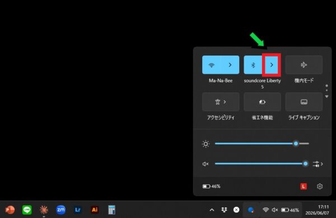The image size is (336, 218).
Task: Click the taskbar Wi-Fi icon
Action: (x=265, y=210)
